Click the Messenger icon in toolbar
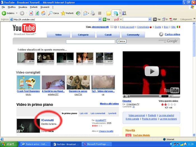 tap(115, 13)
